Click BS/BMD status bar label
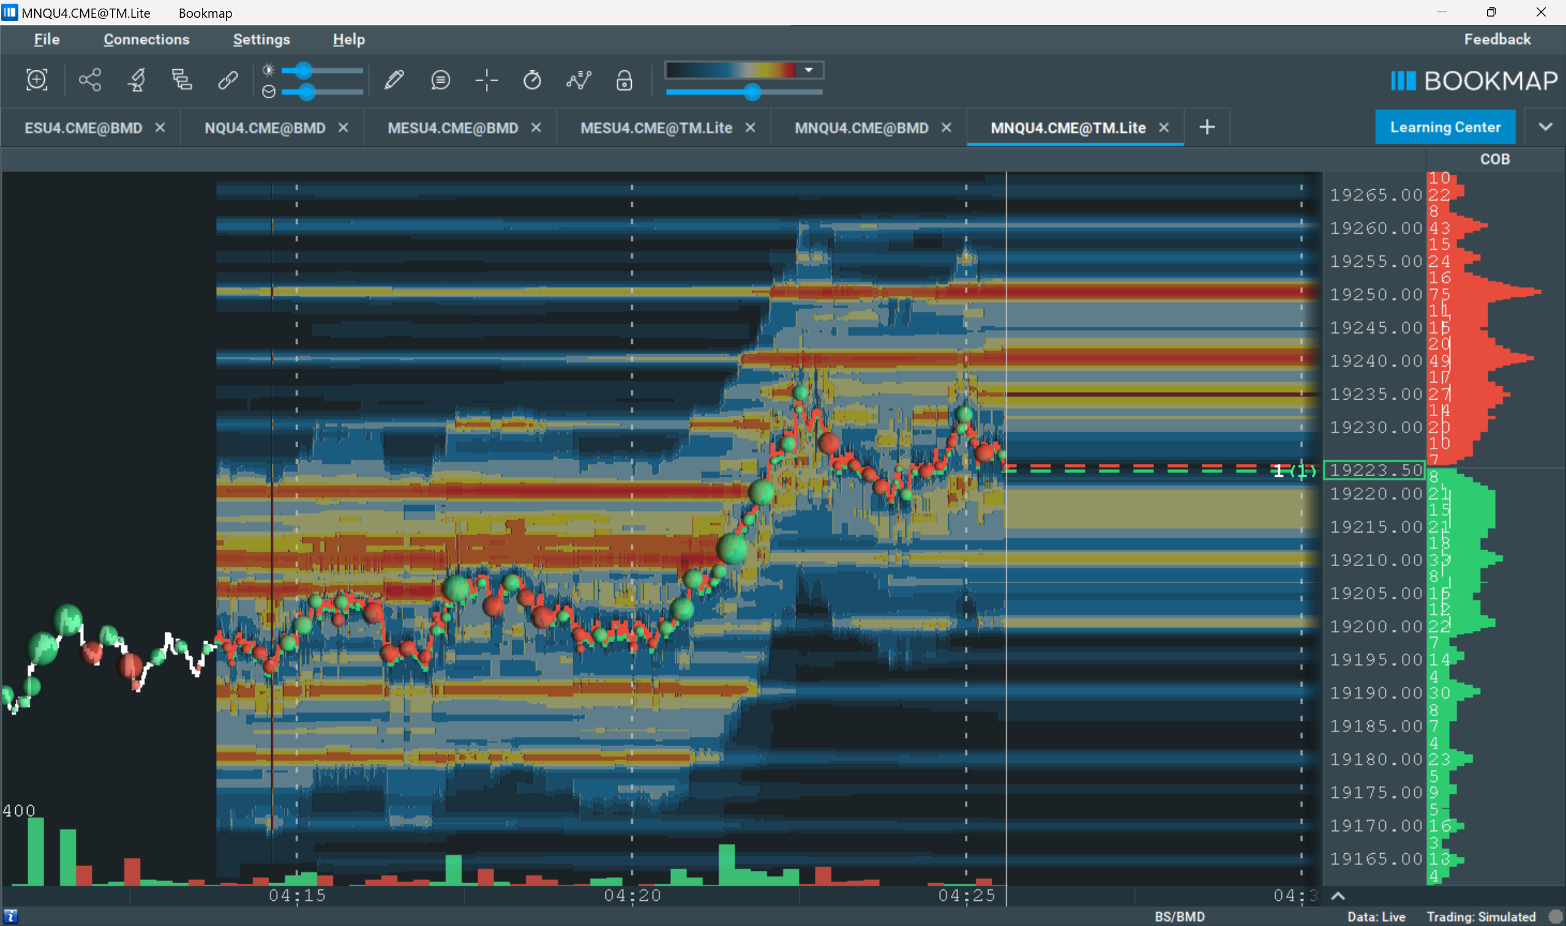 tap(1180, 917)
